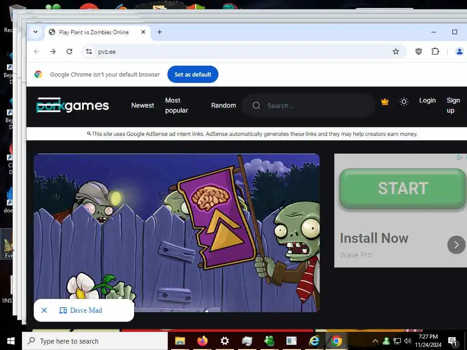Open the Chrome profile avatar
467x350 pixels.
coord(460,51)
